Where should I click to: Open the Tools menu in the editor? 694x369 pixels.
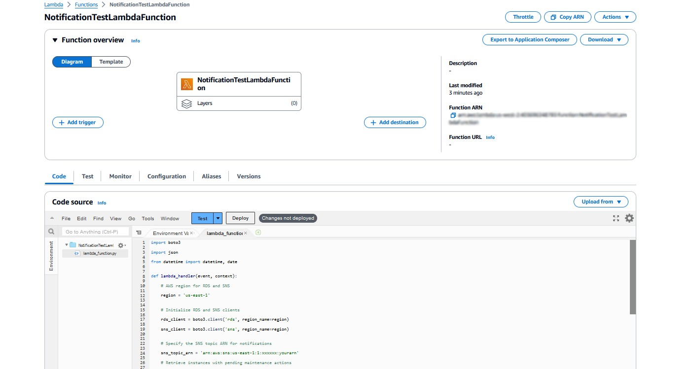148,218
